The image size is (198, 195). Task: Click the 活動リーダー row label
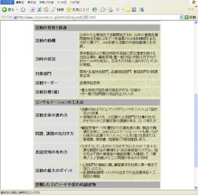coord(47,83)
